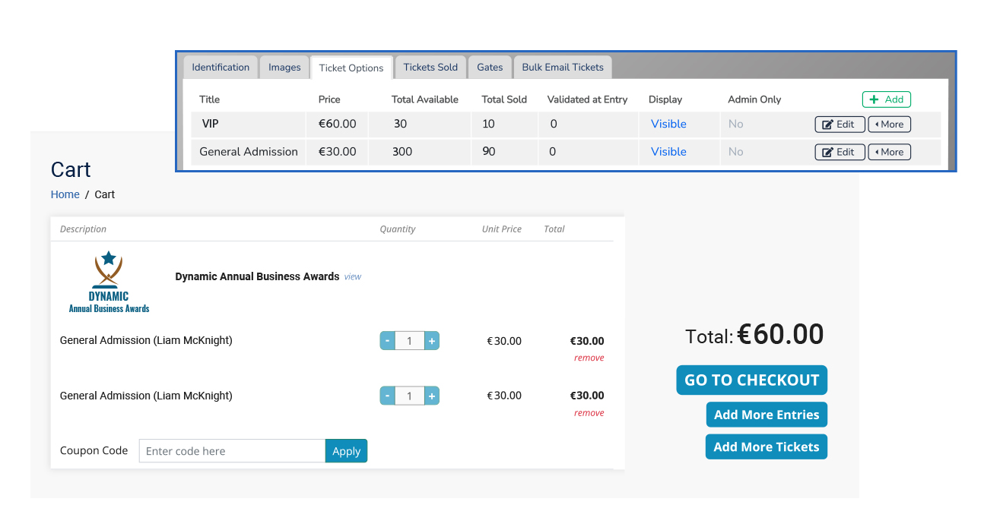
Task: Toggle Visible display for General Admission
Action: click(x=668, y=152)
